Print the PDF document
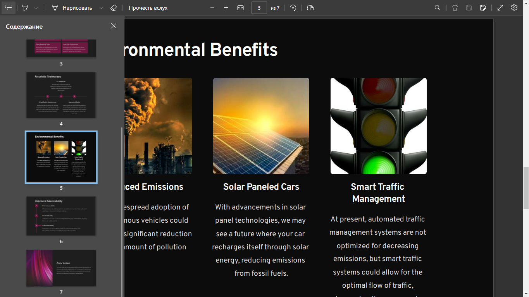The image size is (529, 297). click(x=455, y=8)
